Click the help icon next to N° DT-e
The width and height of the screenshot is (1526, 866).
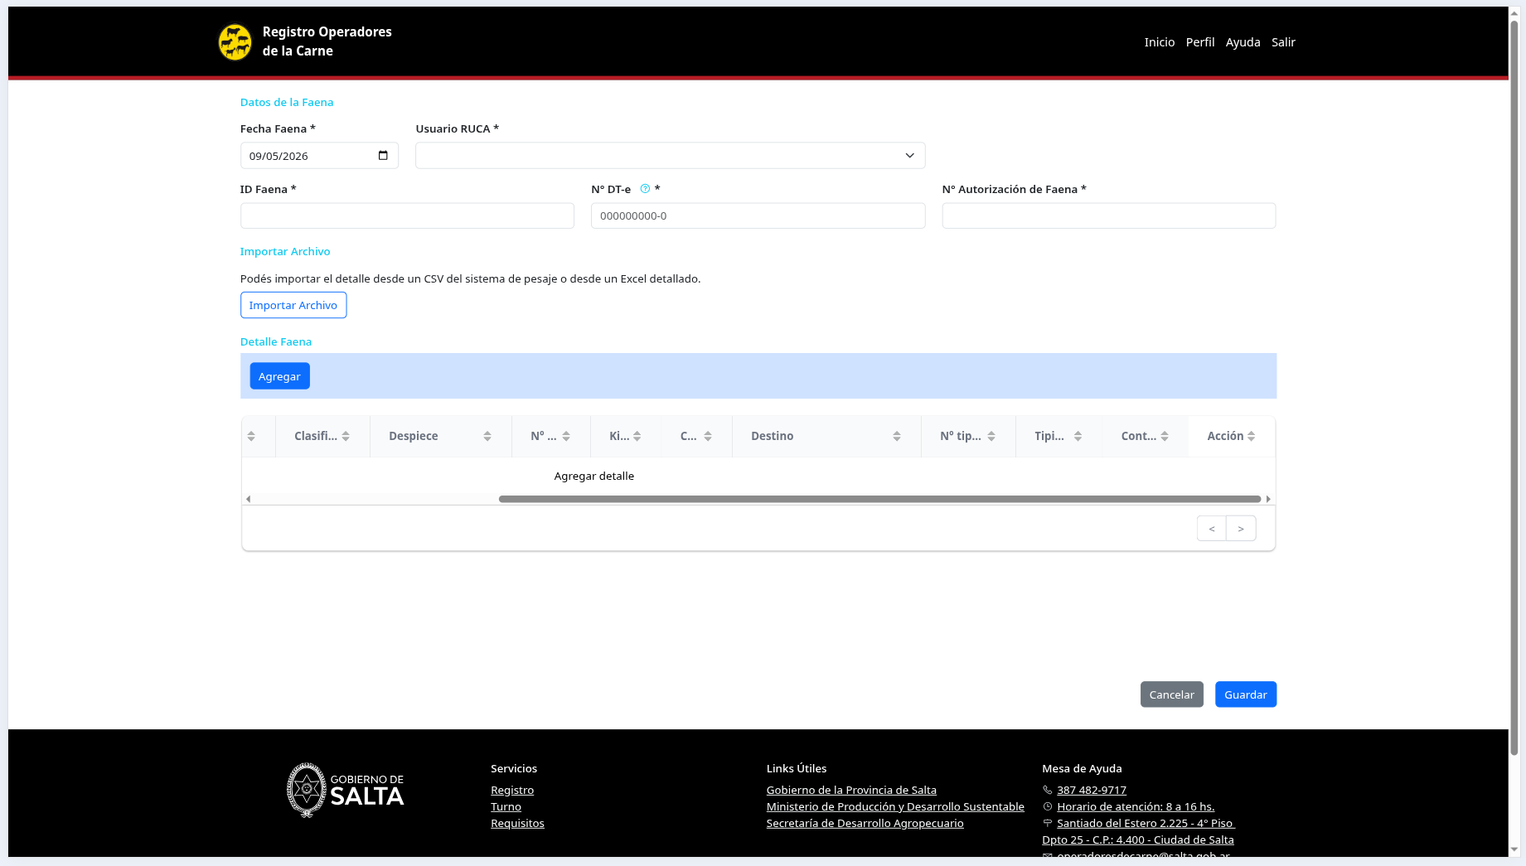coord(645,189)
